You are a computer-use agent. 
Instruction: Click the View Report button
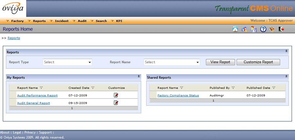220,62
